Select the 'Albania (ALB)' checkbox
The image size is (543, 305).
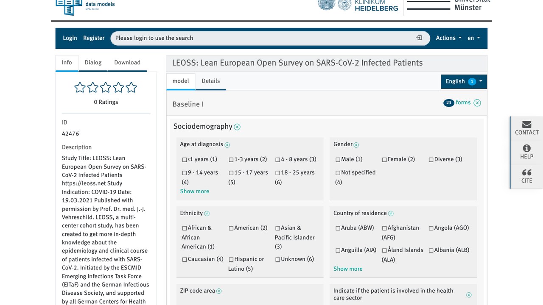[x=431, y=250]
